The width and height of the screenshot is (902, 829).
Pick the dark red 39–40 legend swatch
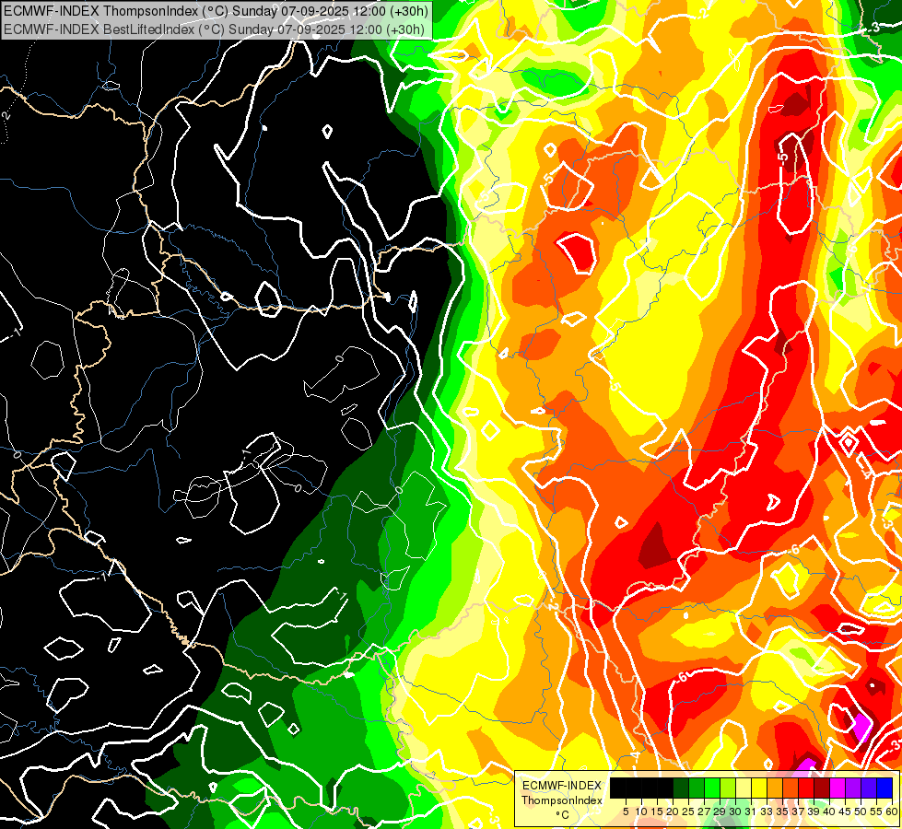(822, 788)
